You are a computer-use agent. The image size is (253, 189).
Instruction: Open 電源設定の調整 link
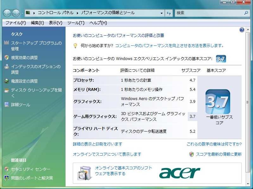pos(24,81)
